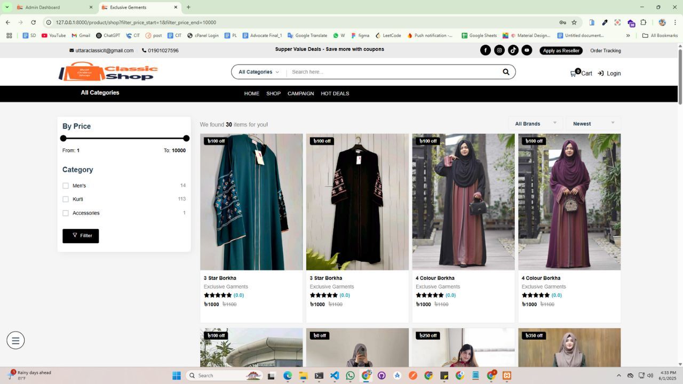The width and height of the screenshot is (683, 384).
Task: Click the search magnifier icon
Action: click(506, 72)
